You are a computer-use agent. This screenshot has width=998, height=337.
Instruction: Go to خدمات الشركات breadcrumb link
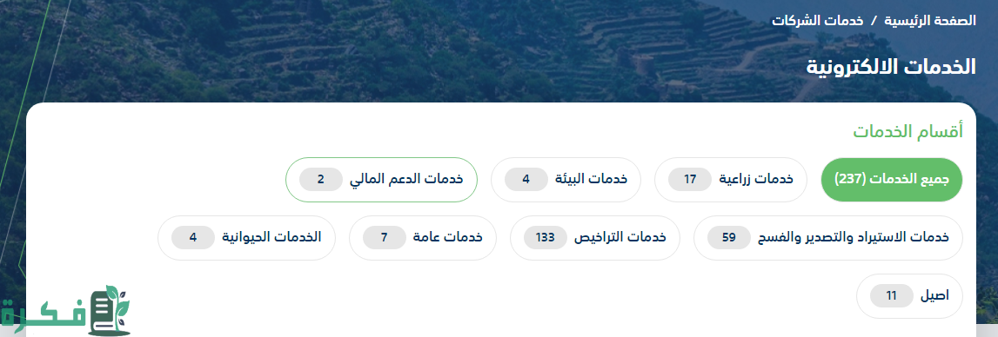pyautogui.click(x=817, y=20)
